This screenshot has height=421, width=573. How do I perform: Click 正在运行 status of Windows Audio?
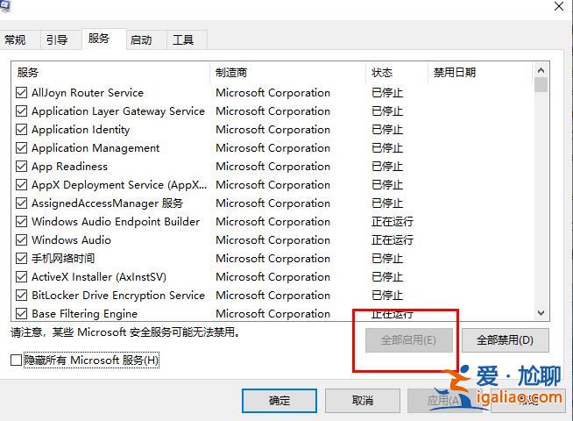[x=393, y=240]
